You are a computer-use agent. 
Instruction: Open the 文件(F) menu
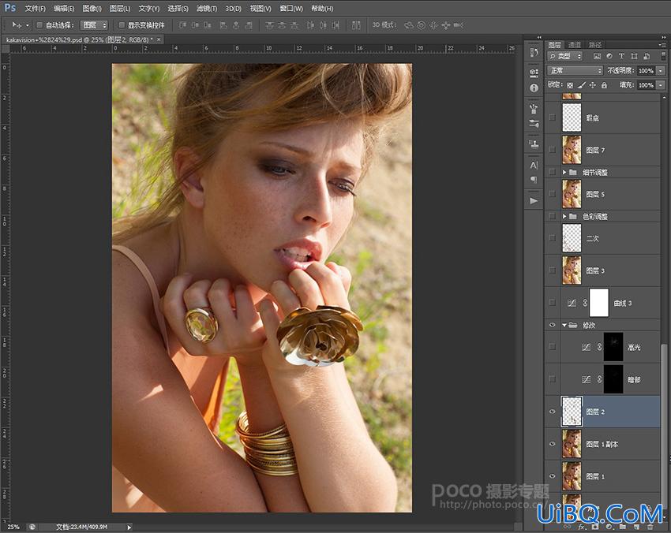pos(35,9)
